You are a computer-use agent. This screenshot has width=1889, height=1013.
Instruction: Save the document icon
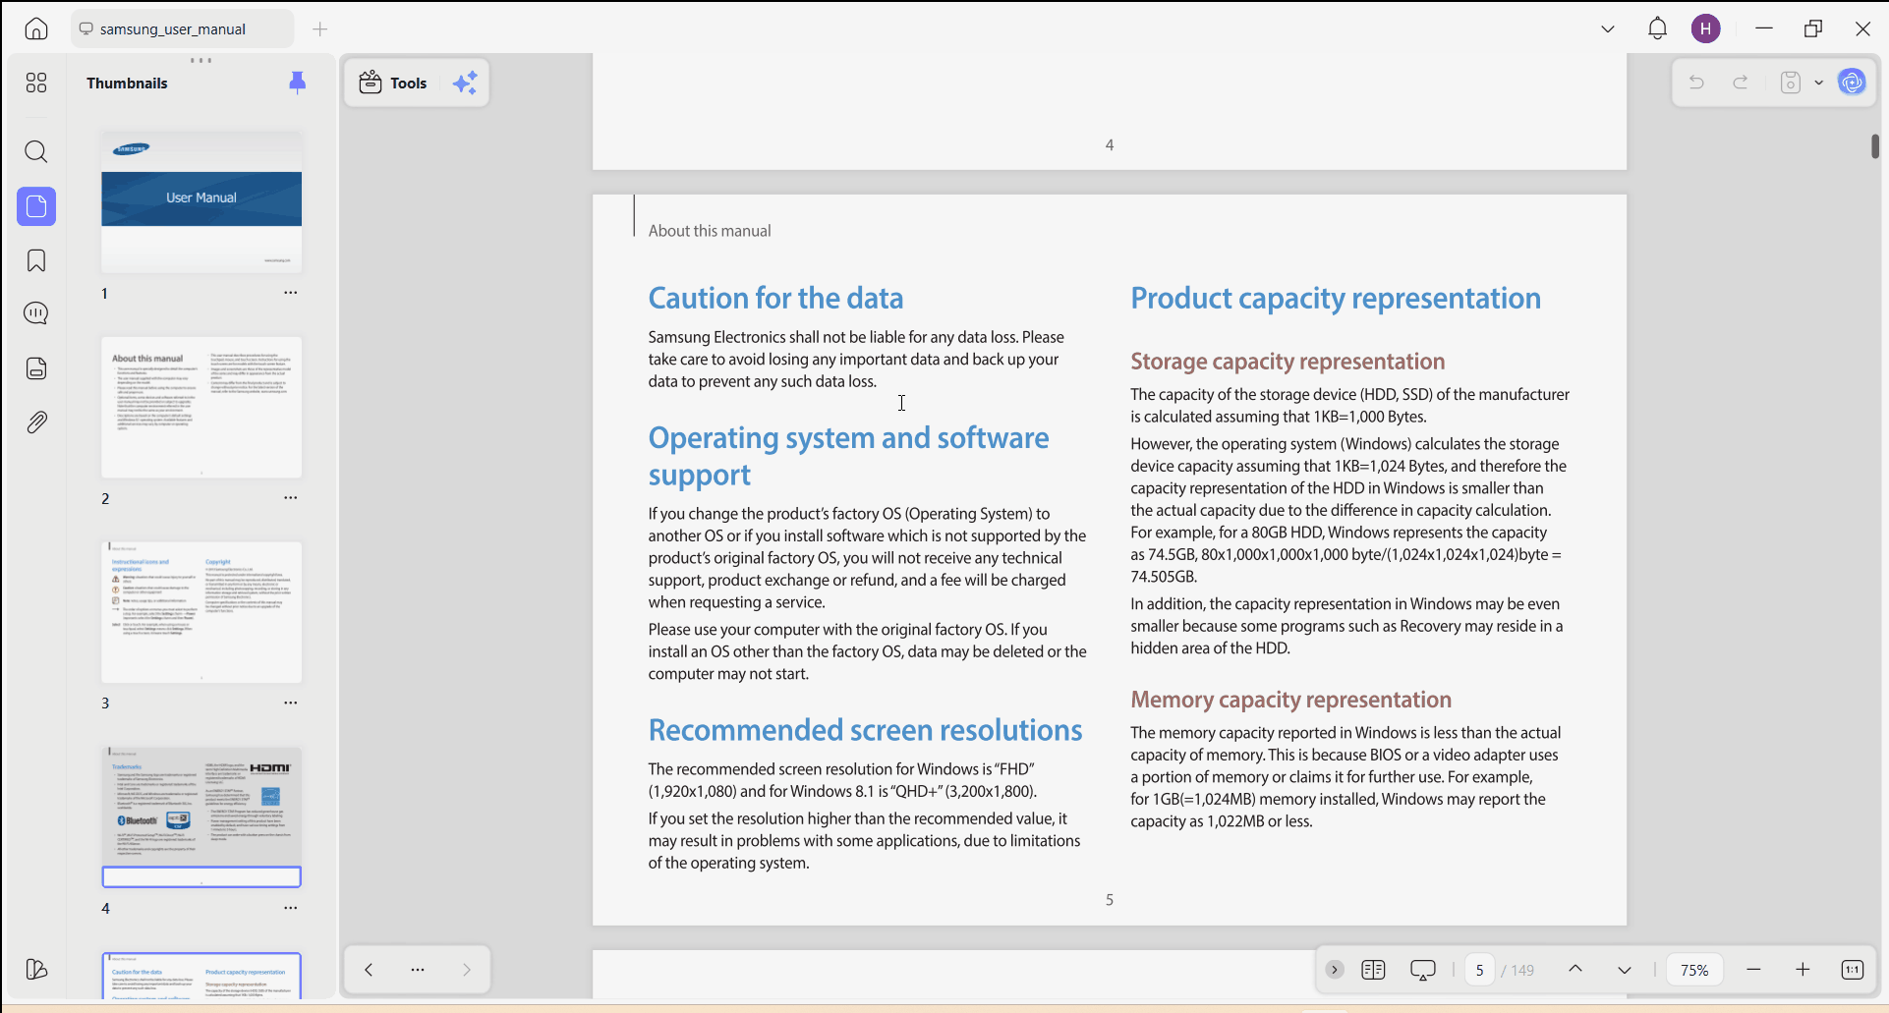click(1791, 83)
